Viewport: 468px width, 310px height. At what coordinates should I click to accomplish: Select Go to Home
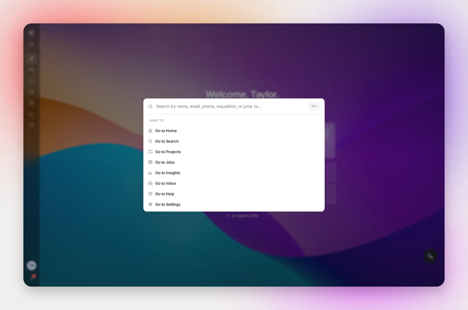[x=234, y=131]
